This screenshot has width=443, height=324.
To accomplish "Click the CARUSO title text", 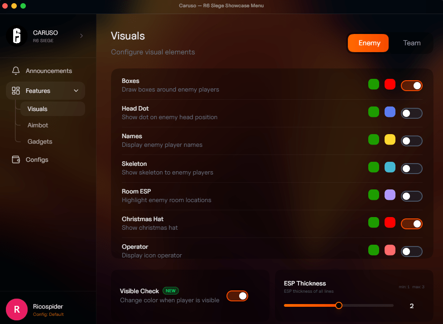I will 45,33.
